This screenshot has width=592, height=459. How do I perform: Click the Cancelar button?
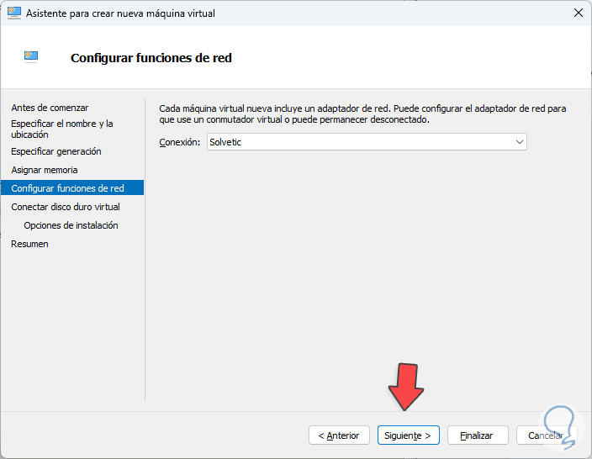coord(545,435)
